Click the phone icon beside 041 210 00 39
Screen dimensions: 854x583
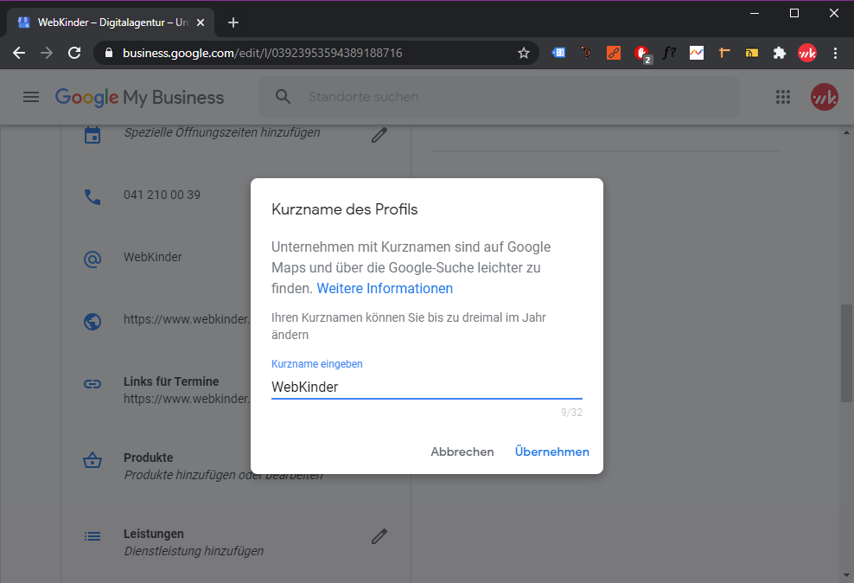pyautogui.click(x=92, y=196)
